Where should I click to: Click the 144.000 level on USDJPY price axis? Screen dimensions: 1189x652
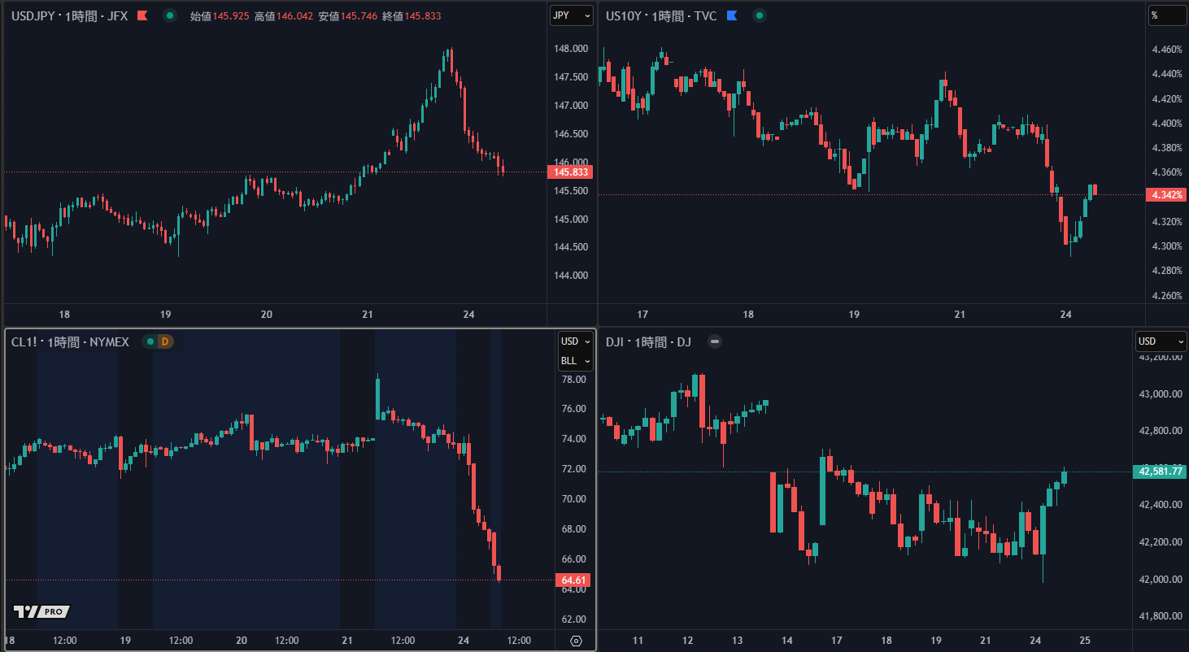click(x=571, y=276)
